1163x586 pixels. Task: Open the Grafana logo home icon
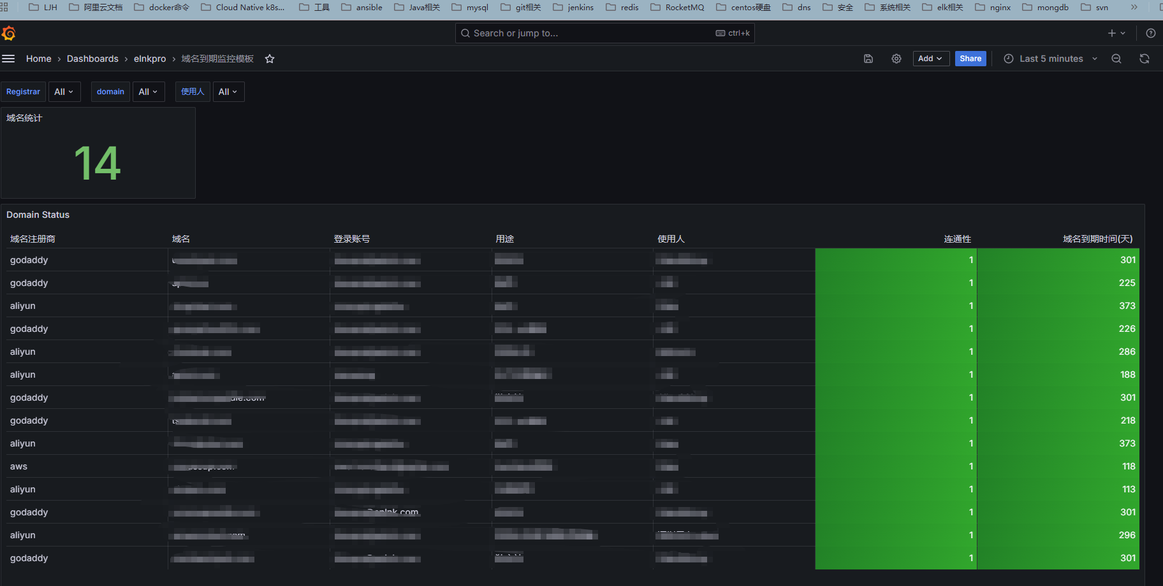coord(9,33)
